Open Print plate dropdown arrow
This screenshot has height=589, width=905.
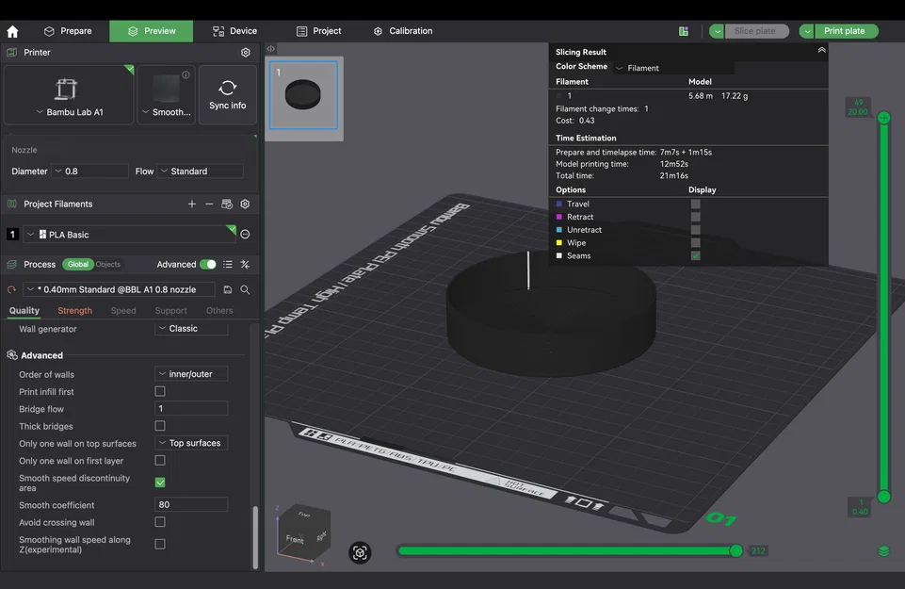[x=806, y=31]
